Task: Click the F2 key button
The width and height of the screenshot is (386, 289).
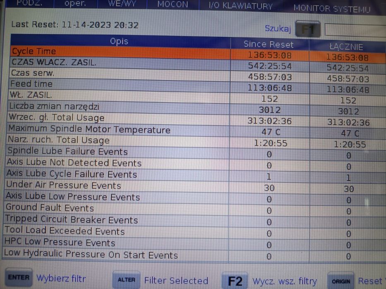Action: [235, 281]
